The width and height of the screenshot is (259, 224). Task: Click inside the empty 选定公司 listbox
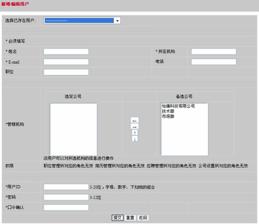click(74, 129)
